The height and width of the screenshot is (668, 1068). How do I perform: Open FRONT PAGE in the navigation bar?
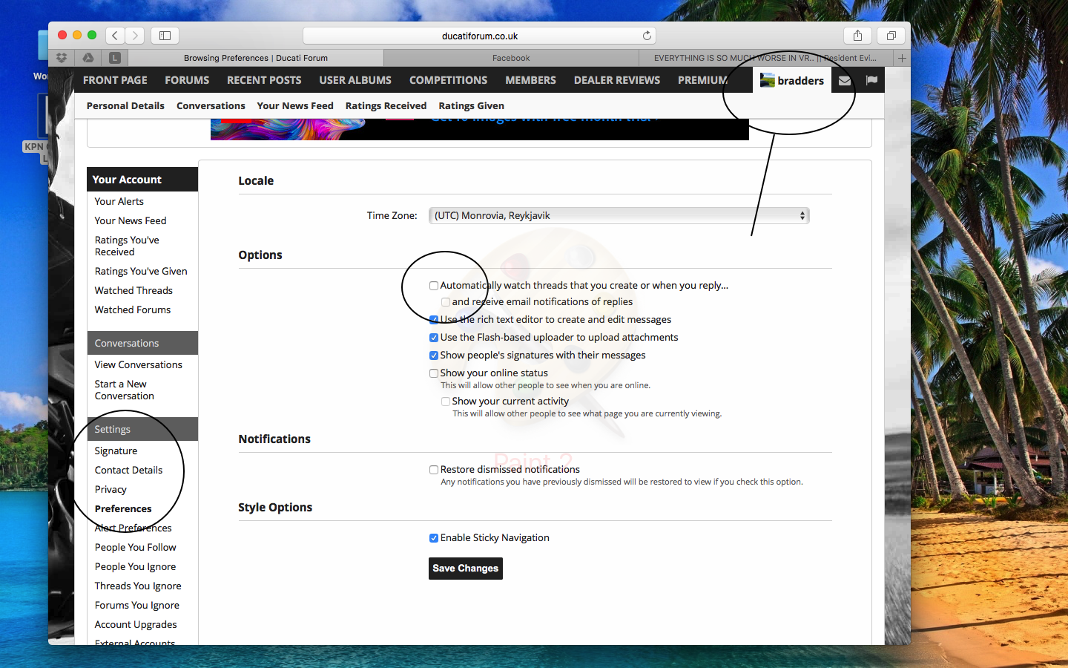[115, 80]
